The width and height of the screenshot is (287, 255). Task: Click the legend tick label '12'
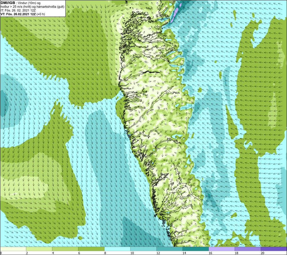coord(158,253)
